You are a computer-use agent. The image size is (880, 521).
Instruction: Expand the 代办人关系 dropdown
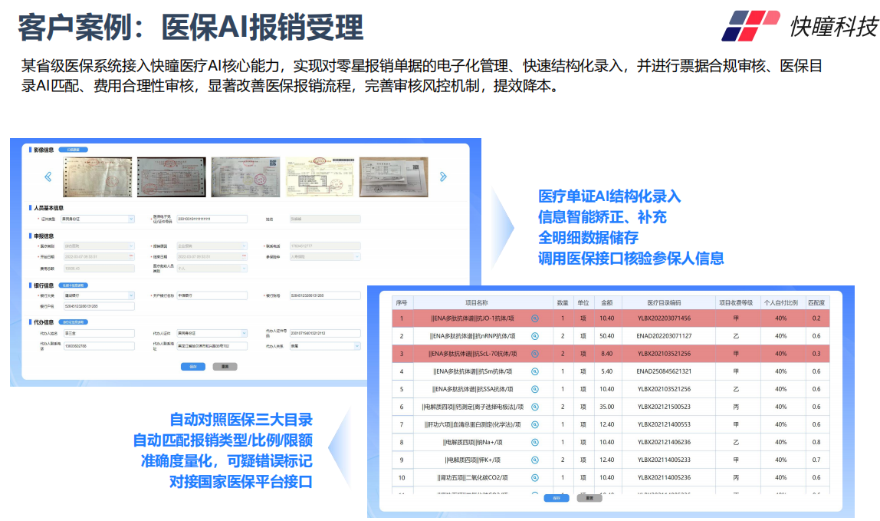(x=357, y=346)
